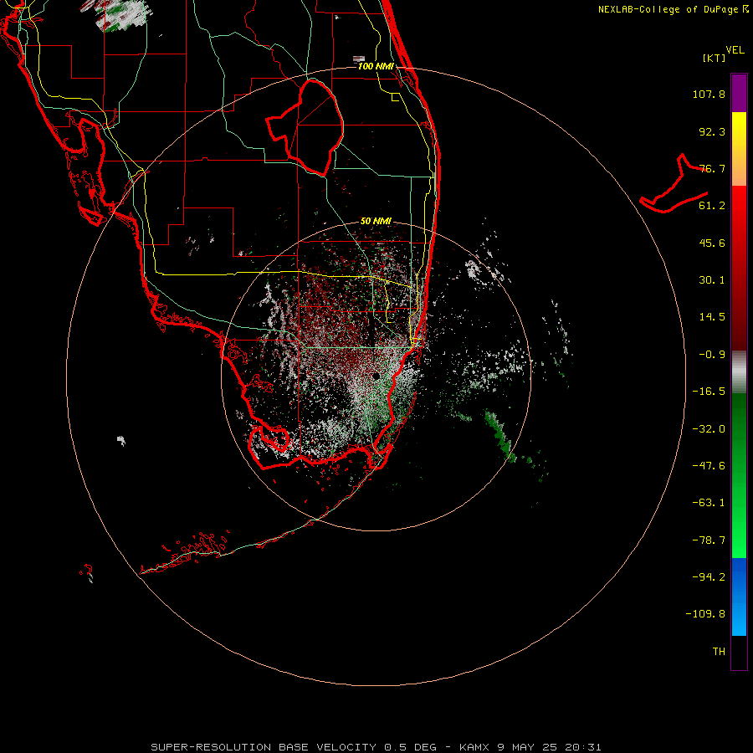The height and width of the screenshot is (753, 753).
Task: Click the 50 NMI range ring label
Action: tap(376, 221)
